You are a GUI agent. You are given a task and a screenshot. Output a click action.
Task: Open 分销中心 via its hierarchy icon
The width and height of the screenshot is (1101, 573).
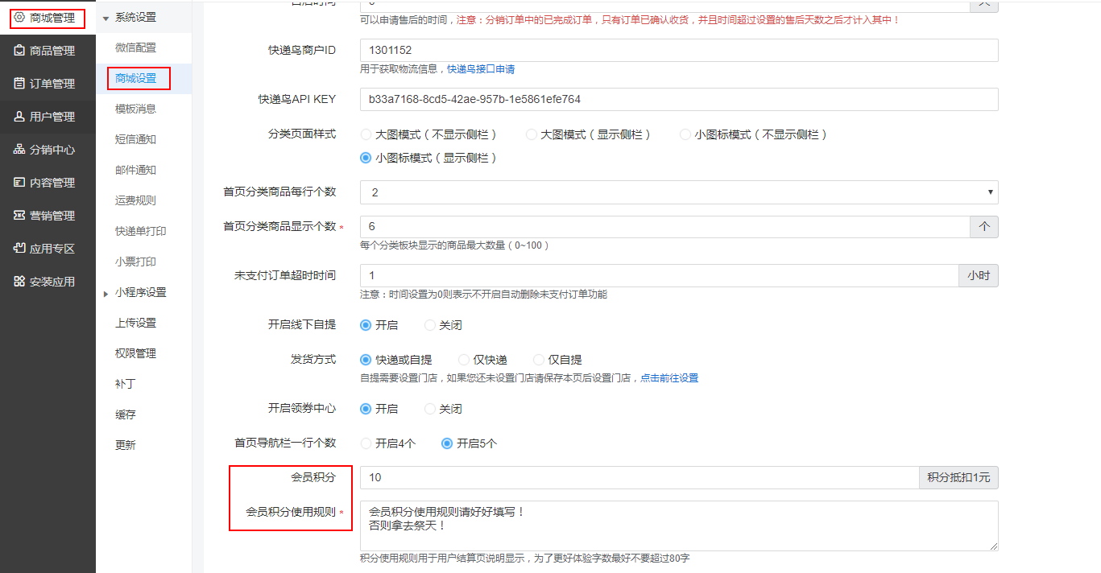(20, 150)
